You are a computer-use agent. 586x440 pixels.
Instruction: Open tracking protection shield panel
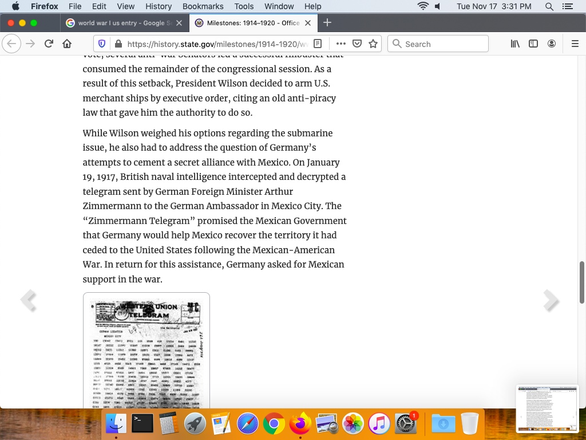(x=102, y=44)
